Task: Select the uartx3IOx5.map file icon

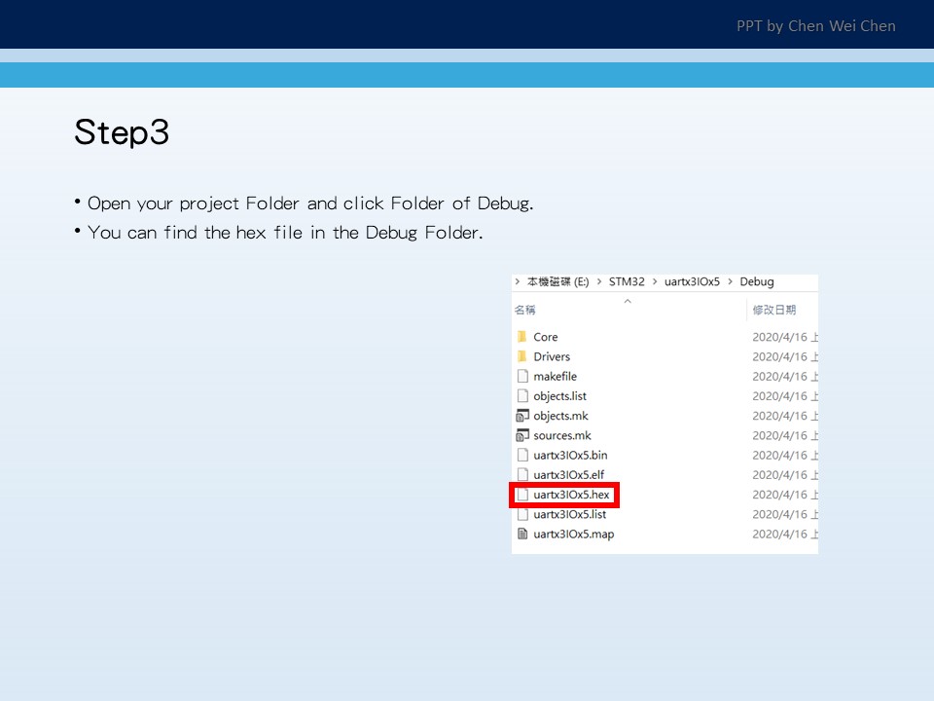Action: (522, 534)
